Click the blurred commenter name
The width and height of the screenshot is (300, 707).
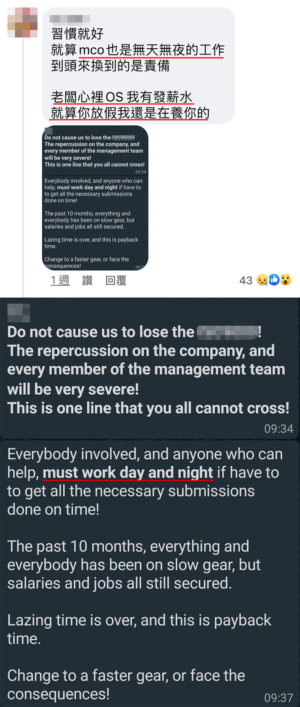pos(70,18)
